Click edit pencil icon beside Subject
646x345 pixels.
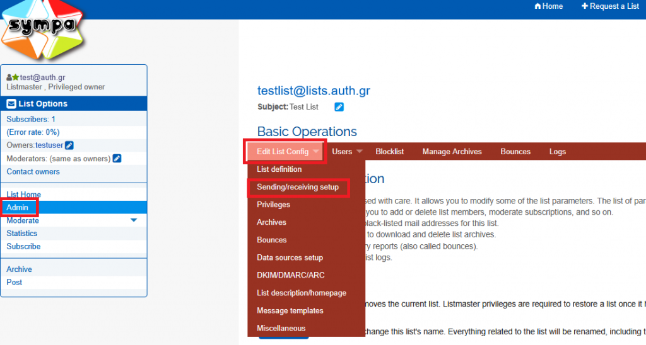point(339,107)
